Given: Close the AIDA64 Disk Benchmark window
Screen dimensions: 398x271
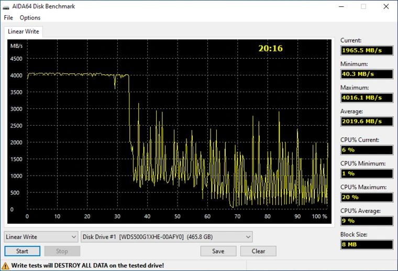Looking at the screenshot, I should pyautogui.click(x=386, y=6).
